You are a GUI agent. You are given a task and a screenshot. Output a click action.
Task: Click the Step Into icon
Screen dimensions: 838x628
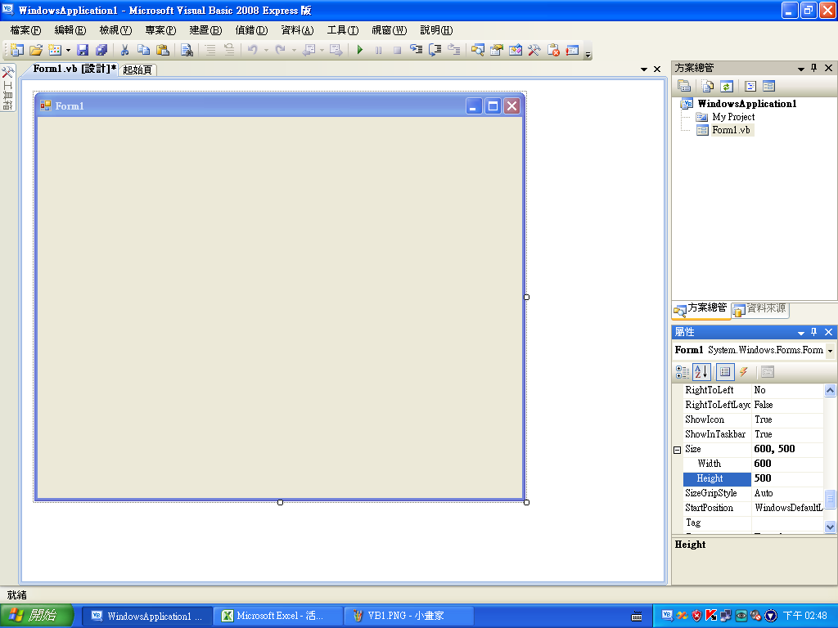(x=417, y=50)
